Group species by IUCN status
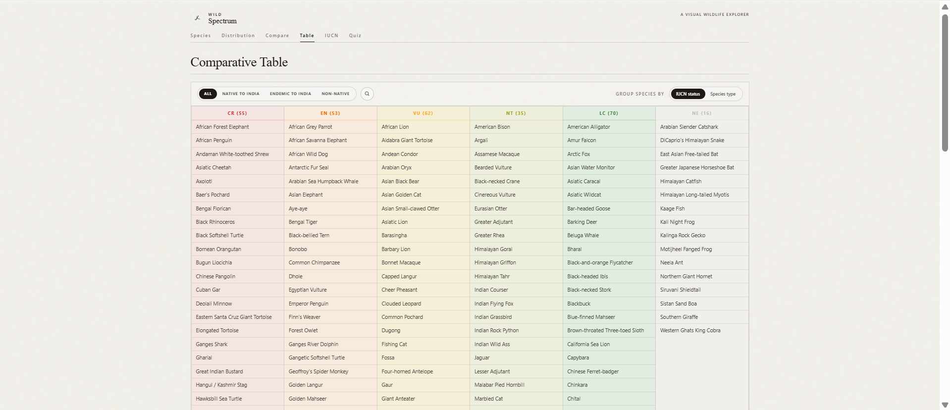 coord(688,94)
